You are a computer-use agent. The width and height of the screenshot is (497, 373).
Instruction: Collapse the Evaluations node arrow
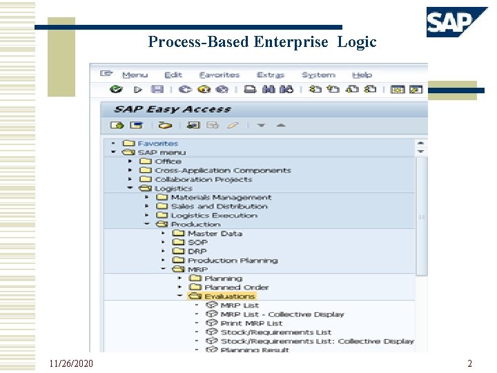point(179,296)
